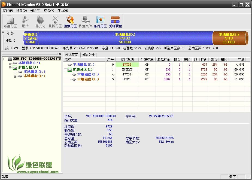The width and height of the screenshot is (252, 180).
Task: Collapse 扩展分区 (1) in the tree
Action: click(x=10, y=68)
